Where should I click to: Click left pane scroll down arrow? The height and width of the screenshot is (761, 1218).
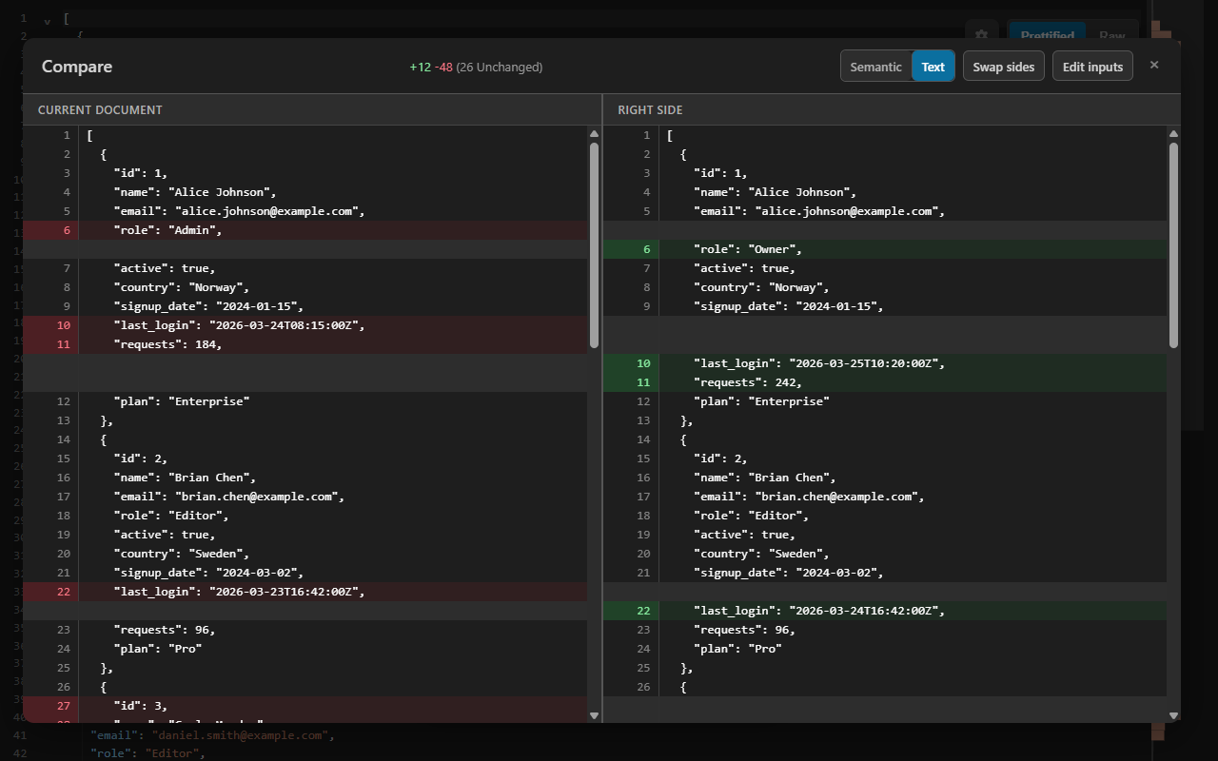point(595,715)
